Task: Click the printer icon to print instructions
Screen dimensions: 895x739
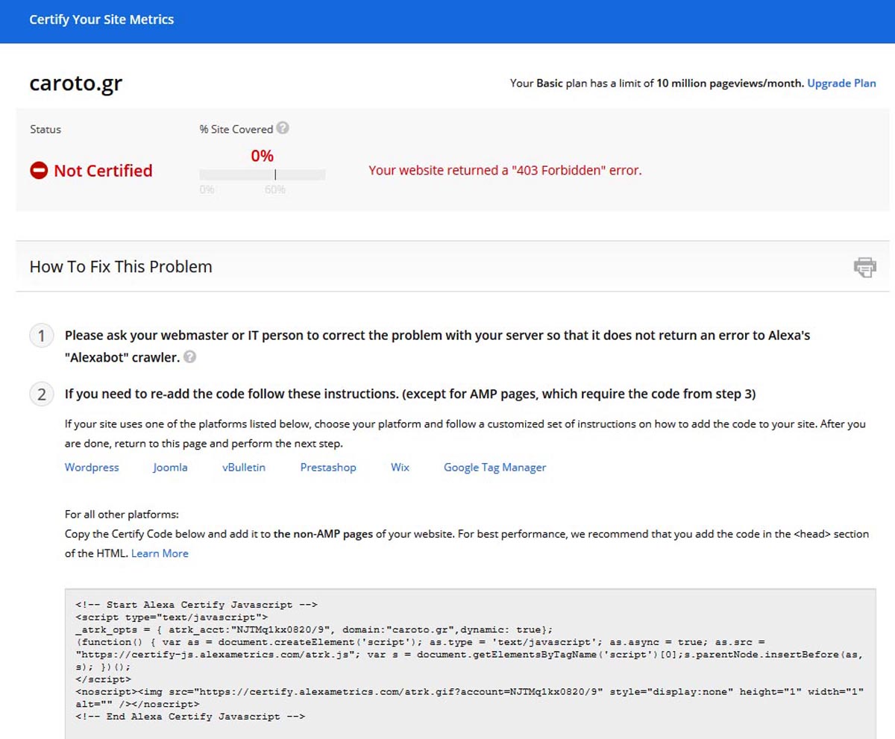Action: 864,267
